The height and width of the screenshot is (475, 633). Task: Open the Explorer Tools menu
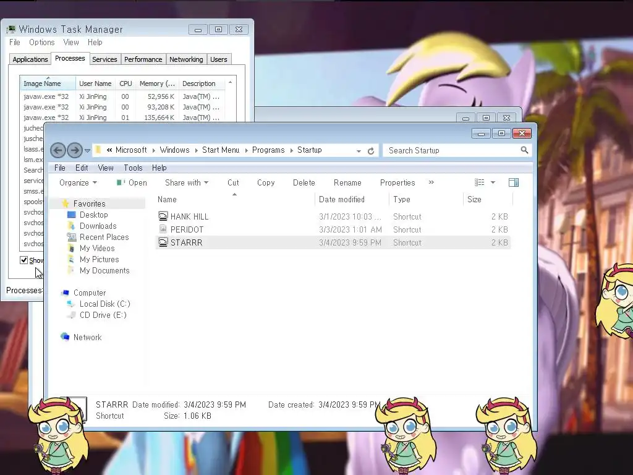pyautogui.click(x=134, y=168)
